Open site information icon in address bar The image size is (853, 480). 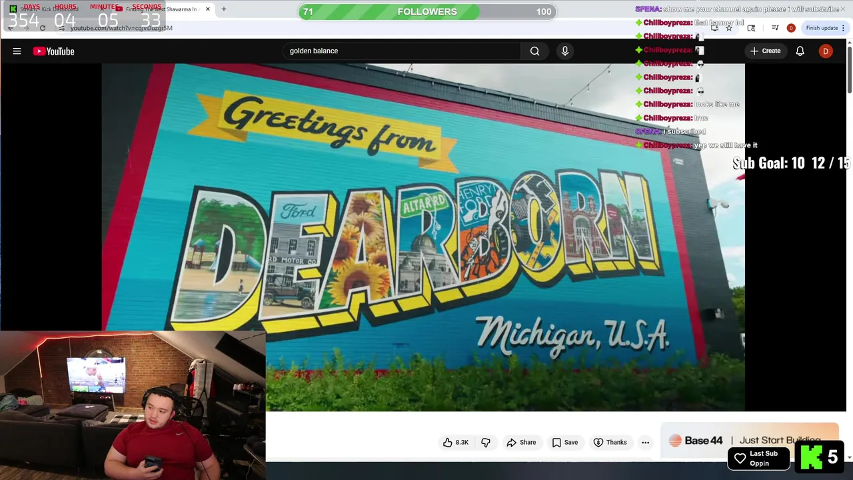(x=62, y=28)
